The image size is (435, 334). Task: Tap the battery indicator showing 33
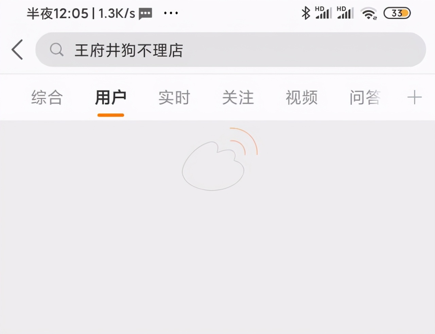[x=397, y=13]
